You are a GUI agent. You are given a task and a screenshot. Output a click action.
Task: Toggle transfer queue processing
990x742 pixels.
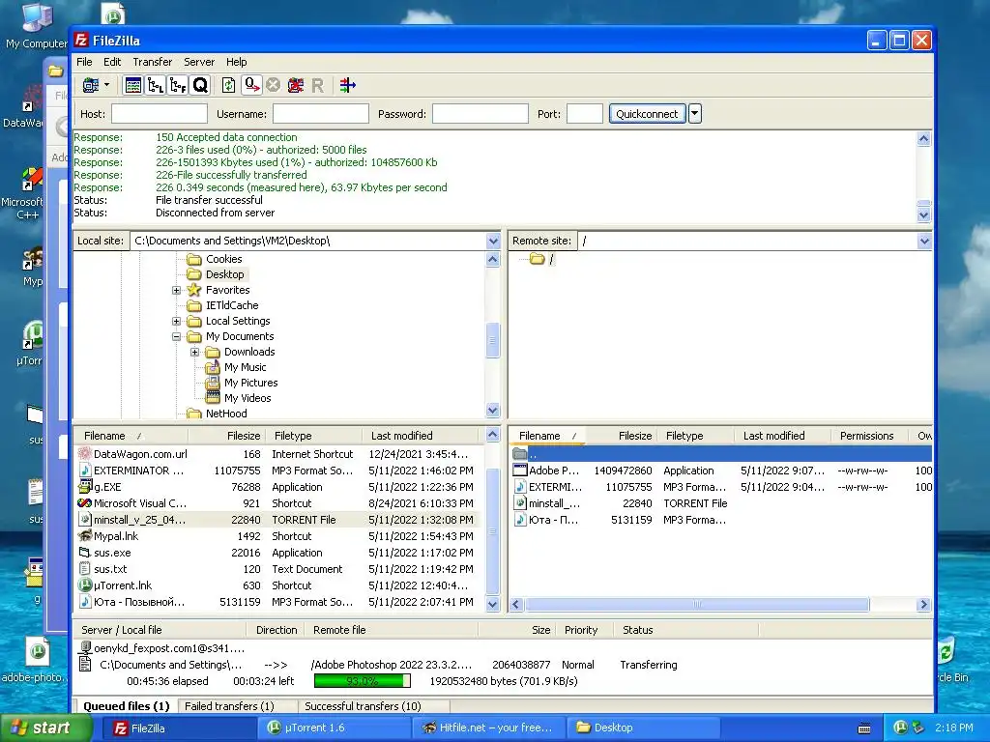tap(251, 85)
